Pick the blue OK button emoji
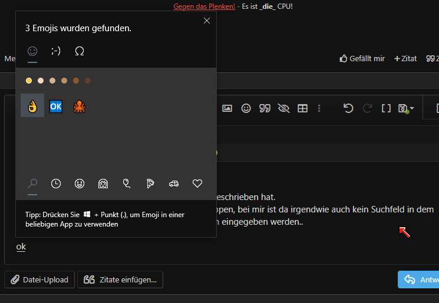 56,106
